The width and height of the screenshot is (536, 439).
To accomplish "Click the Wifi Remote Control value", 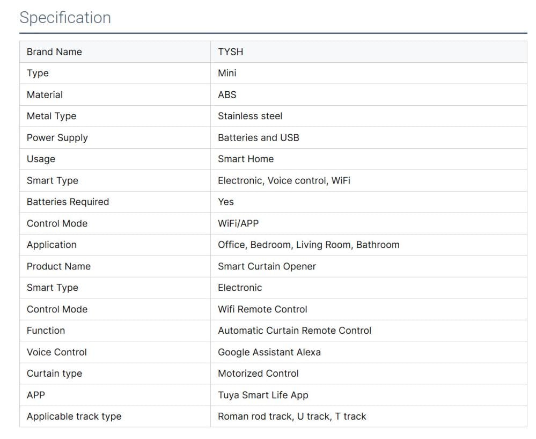I will [262, 310].
